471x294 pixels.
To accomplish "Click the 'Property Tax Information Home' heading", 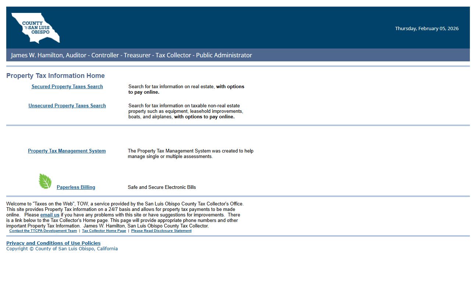I will tap(56, 76).
